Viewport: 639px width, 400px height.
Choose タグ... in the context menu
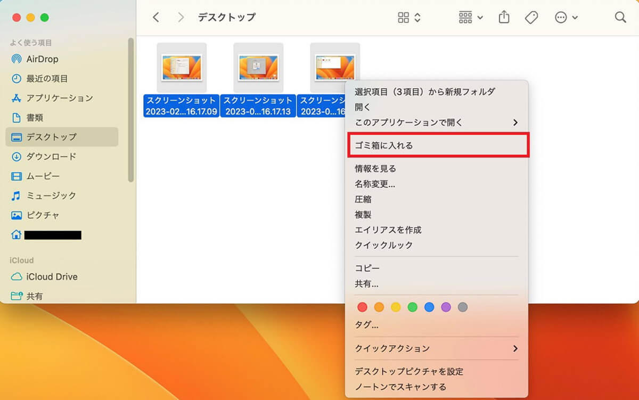click(x=437, y=324)
